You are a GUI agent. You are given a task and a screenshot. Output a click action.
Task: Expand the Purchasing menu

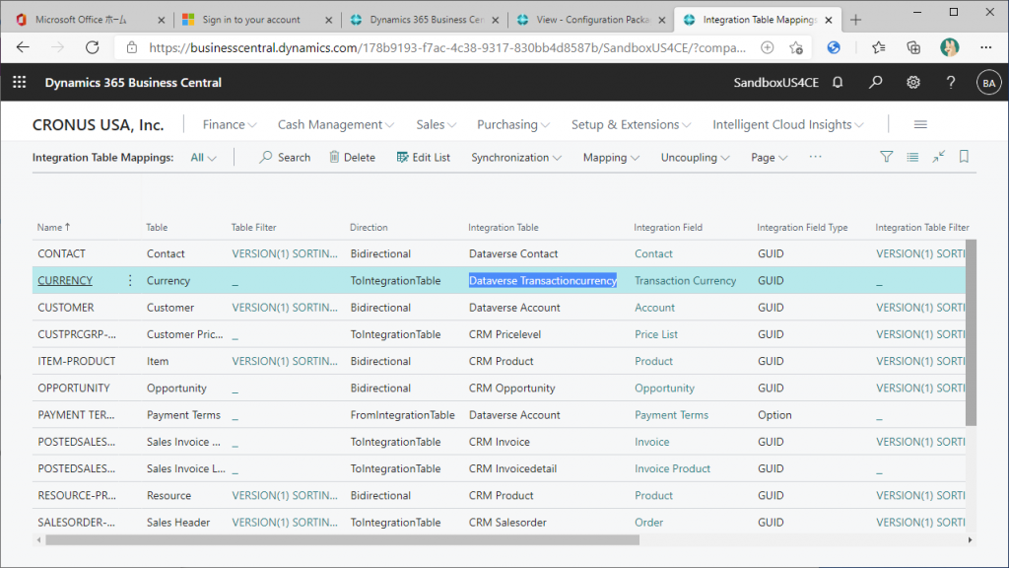[513, 124]
